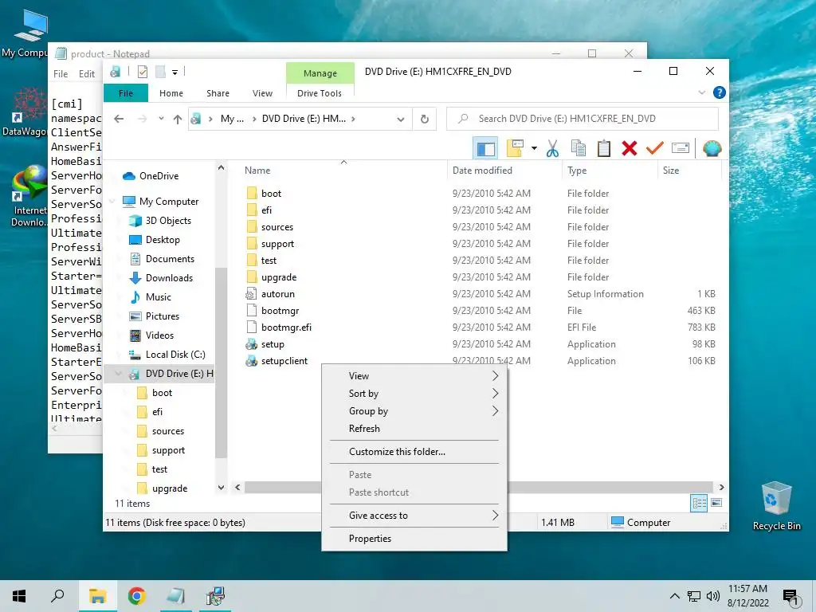Image resolution: width=816 pixels, height=612 pixels.
Task: Click the Notepad taskbar icon
Action: pyautogui.click(x=175, y=596)
